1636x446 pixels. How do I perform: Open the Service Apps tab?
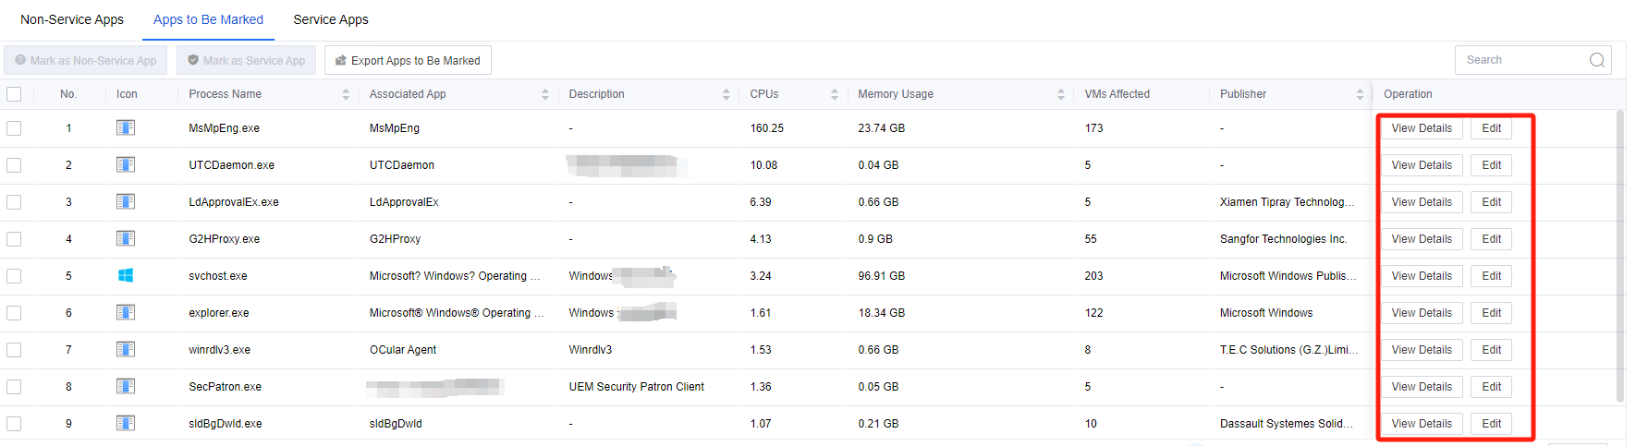point(331,19)
